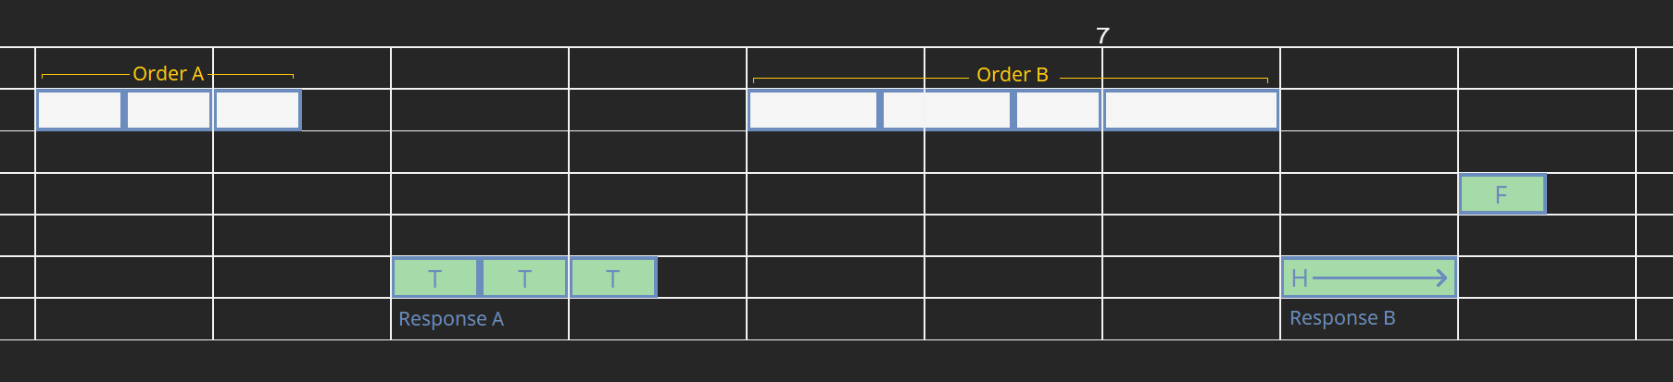
Task: Click the green H block with arrow
Action: 1368,277
